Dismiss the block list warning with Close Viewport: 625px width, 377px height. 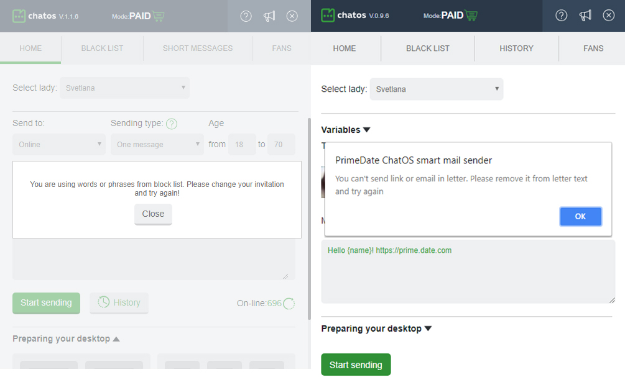pos(153,214)
